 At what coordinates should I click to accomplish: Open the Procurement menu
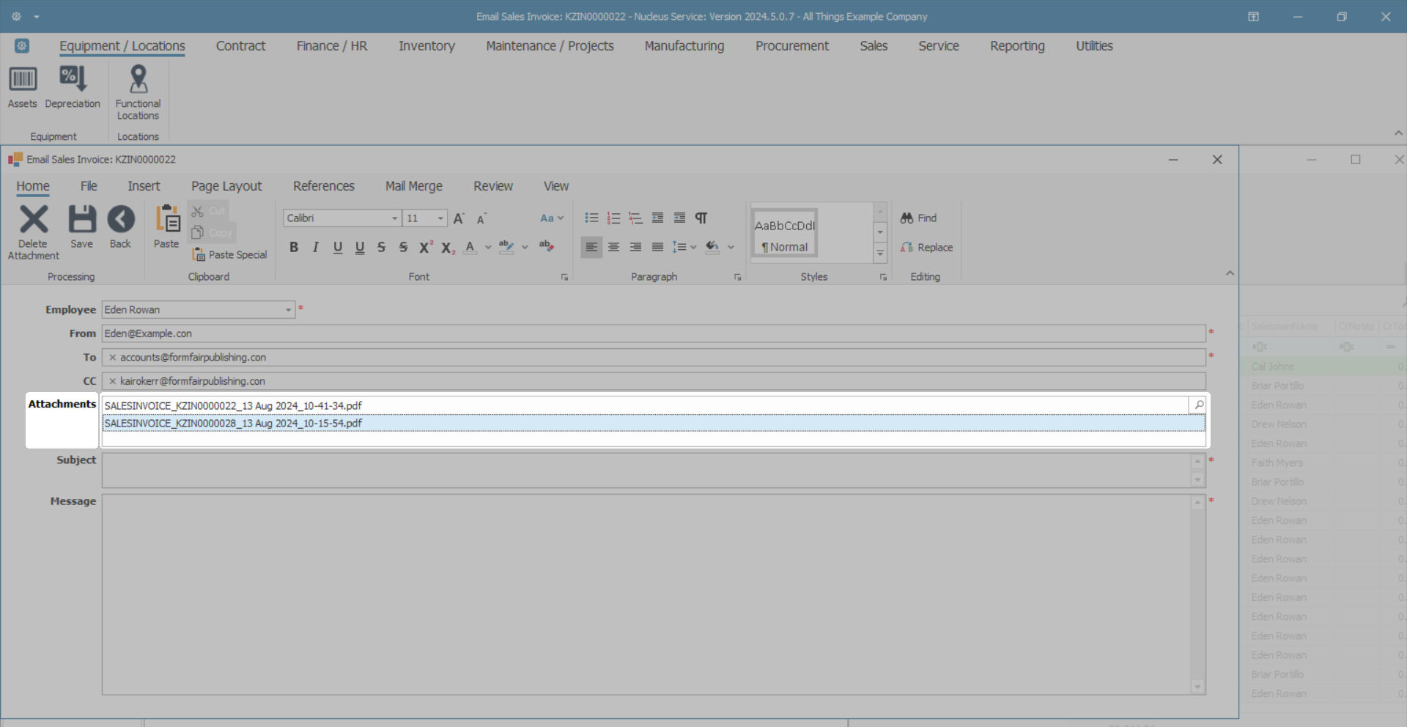[x=791, y=46]
